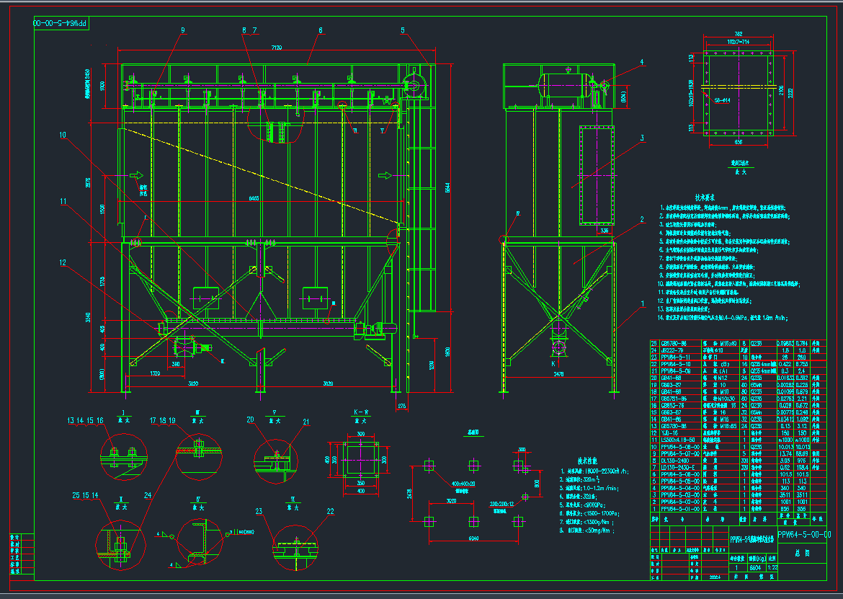Select the 6040 dimension in foundation plan

[x=473, y=538]
